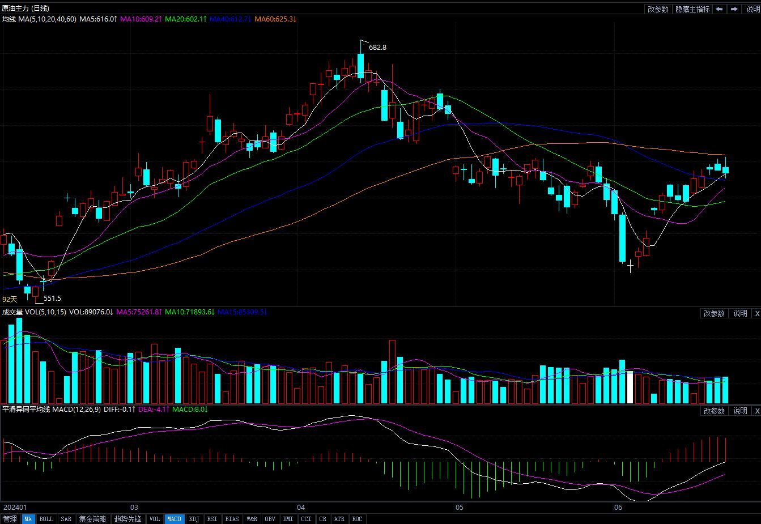Open 改参数 in the MACD panel
The image size is (761, 524).
(714, 411)
